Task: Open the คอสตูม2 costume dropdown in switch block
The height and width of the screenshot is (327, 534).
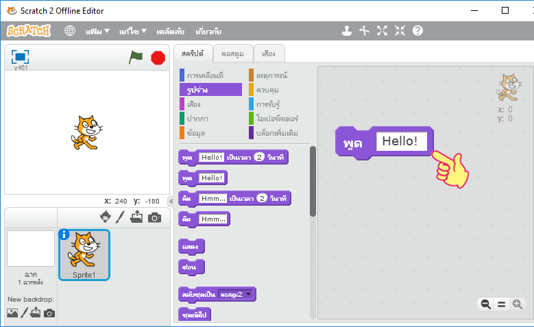Action: pos(236,295)
